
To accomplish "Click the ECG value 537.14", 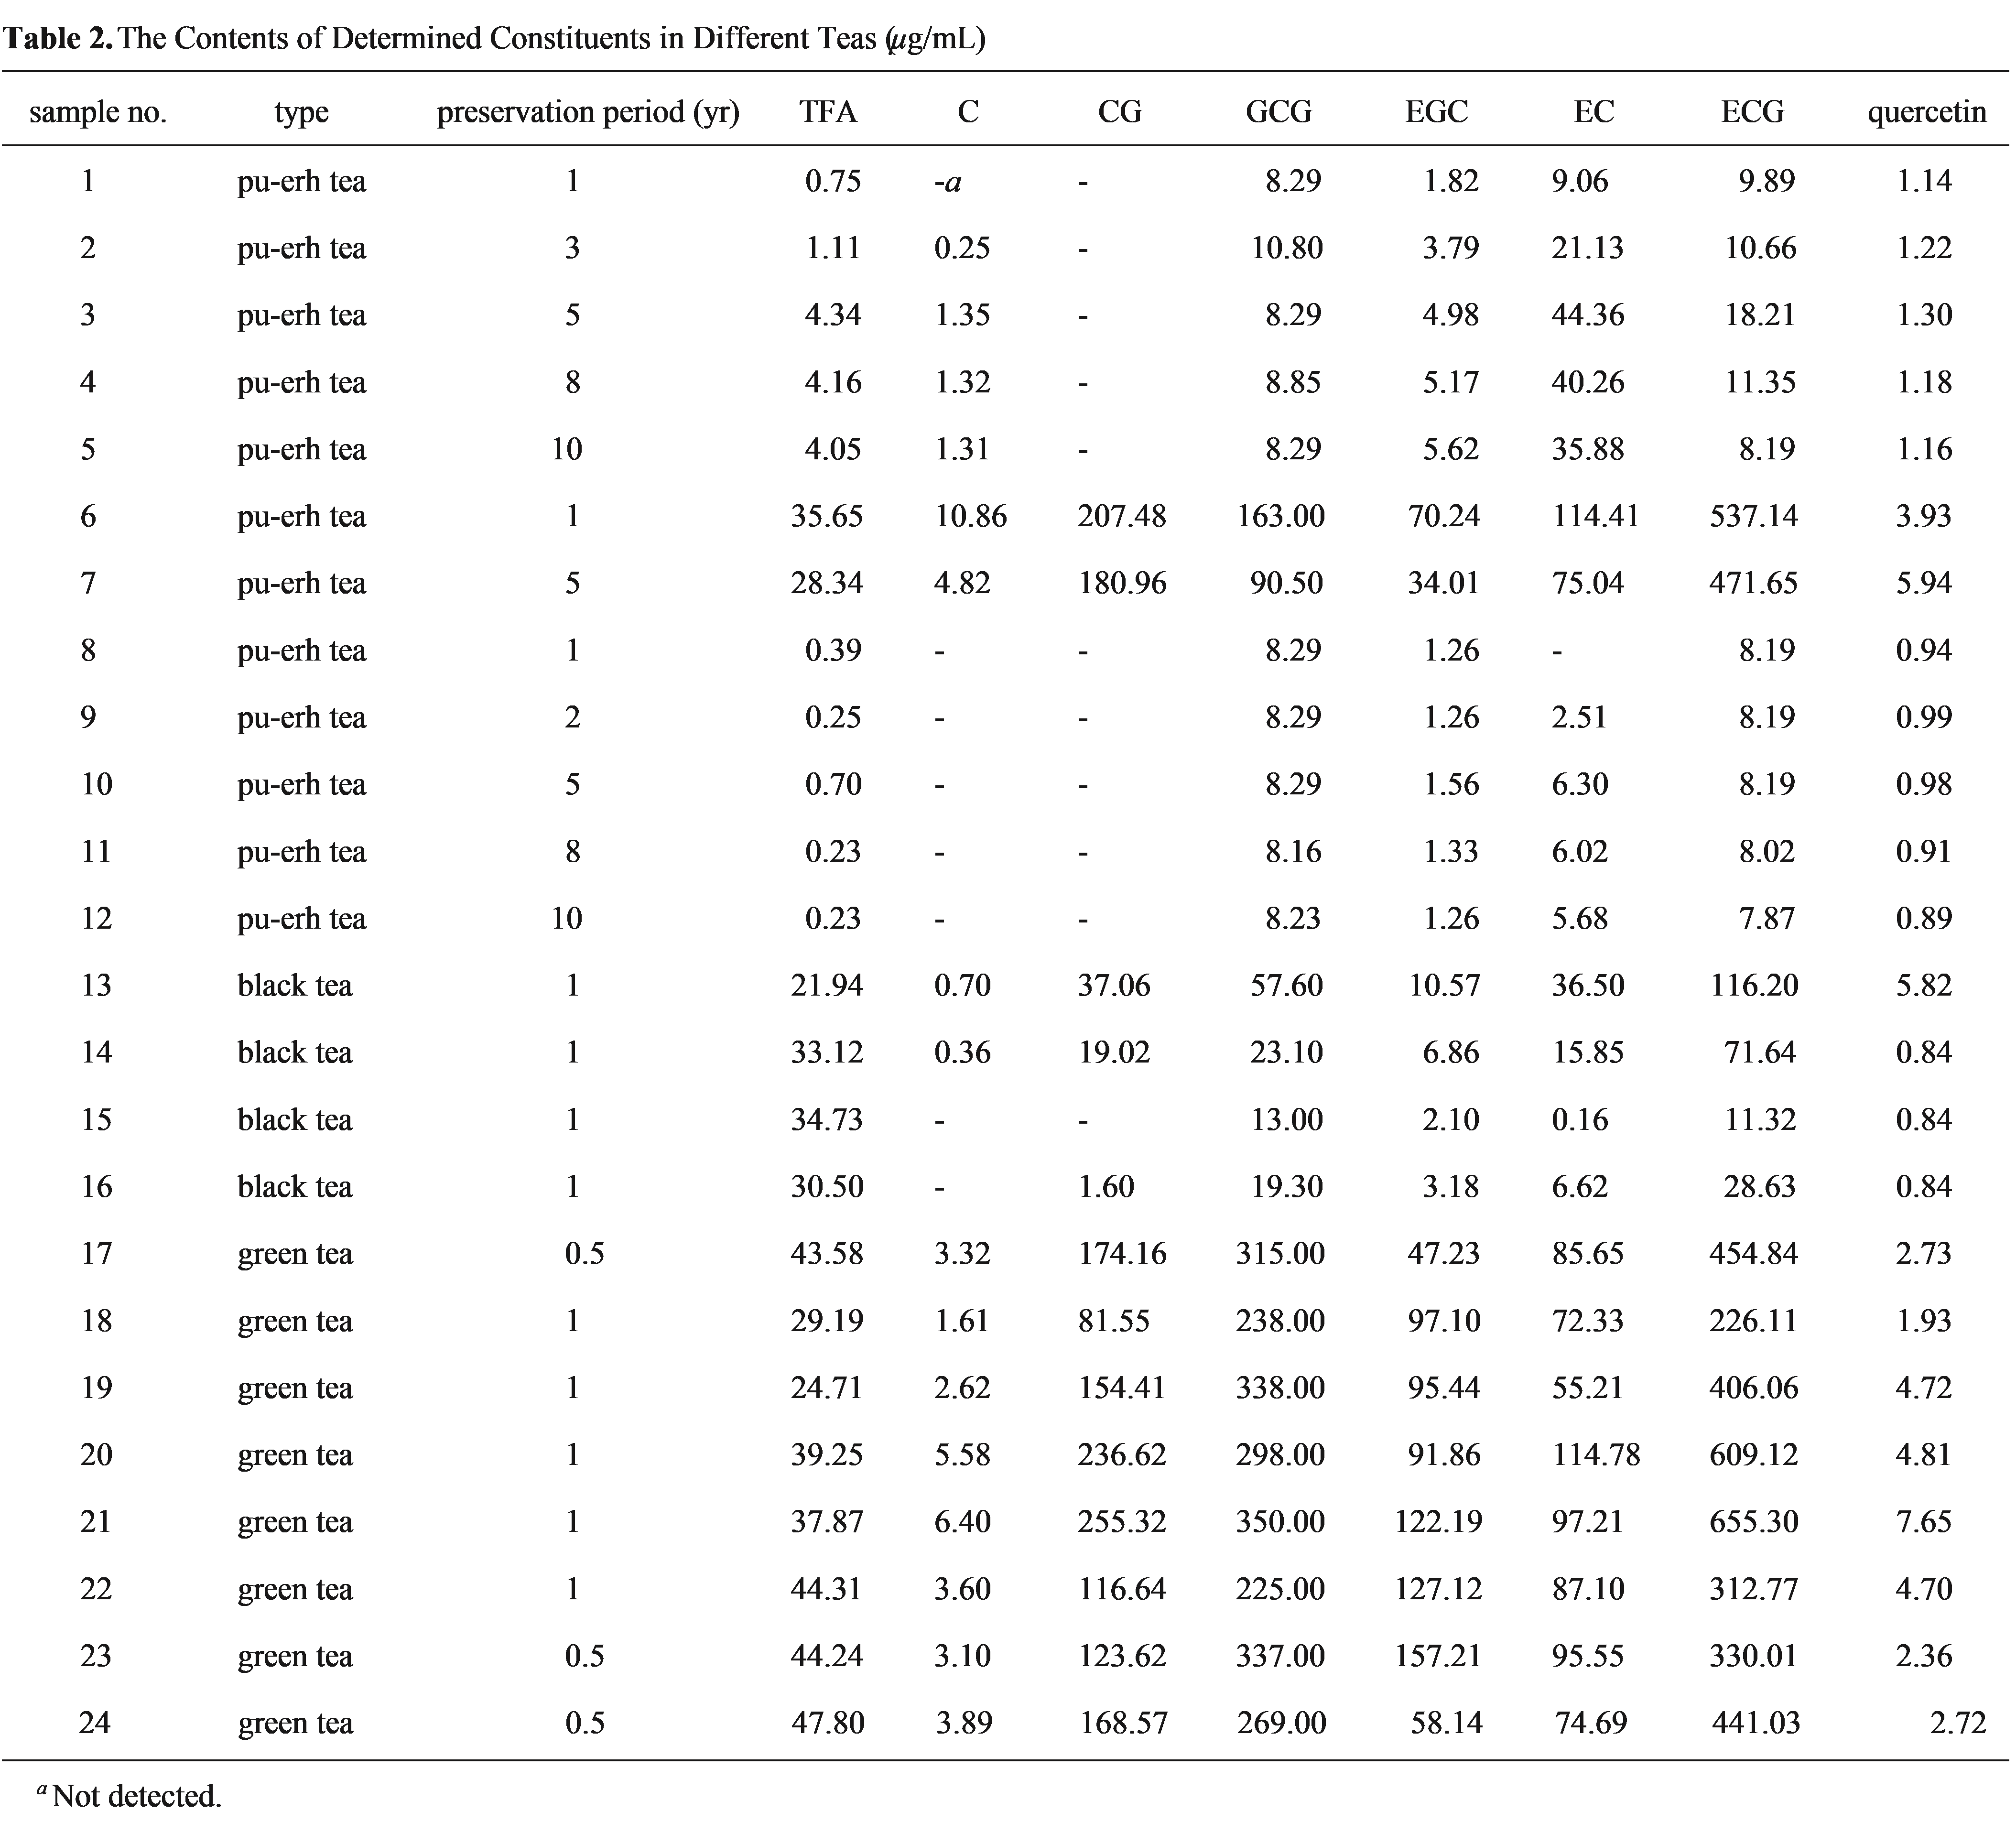I will point(1754,516).
